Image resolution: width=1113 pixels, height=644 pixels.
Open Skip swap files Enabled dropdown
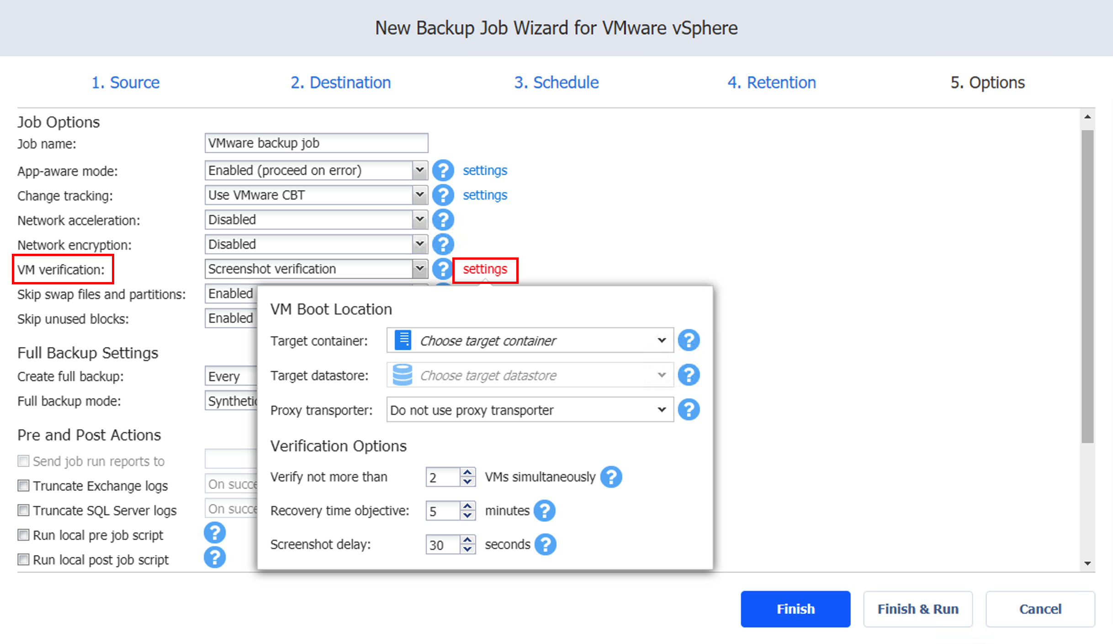[x=231, y=293]
